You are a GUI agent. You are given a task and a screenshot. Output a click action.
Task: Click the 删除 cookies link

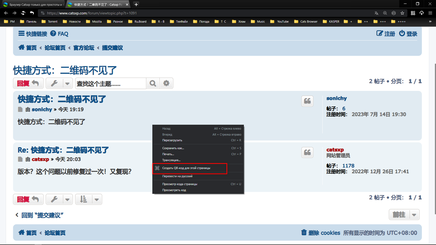(x=321, y=233)
